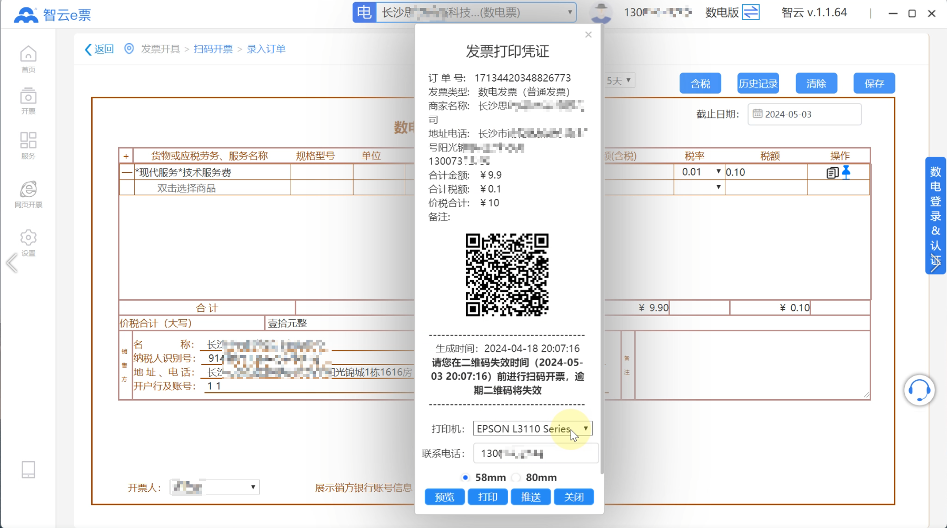Click the tablet device icon in sidebar
The image size is (947, 528).
[28, 470]
